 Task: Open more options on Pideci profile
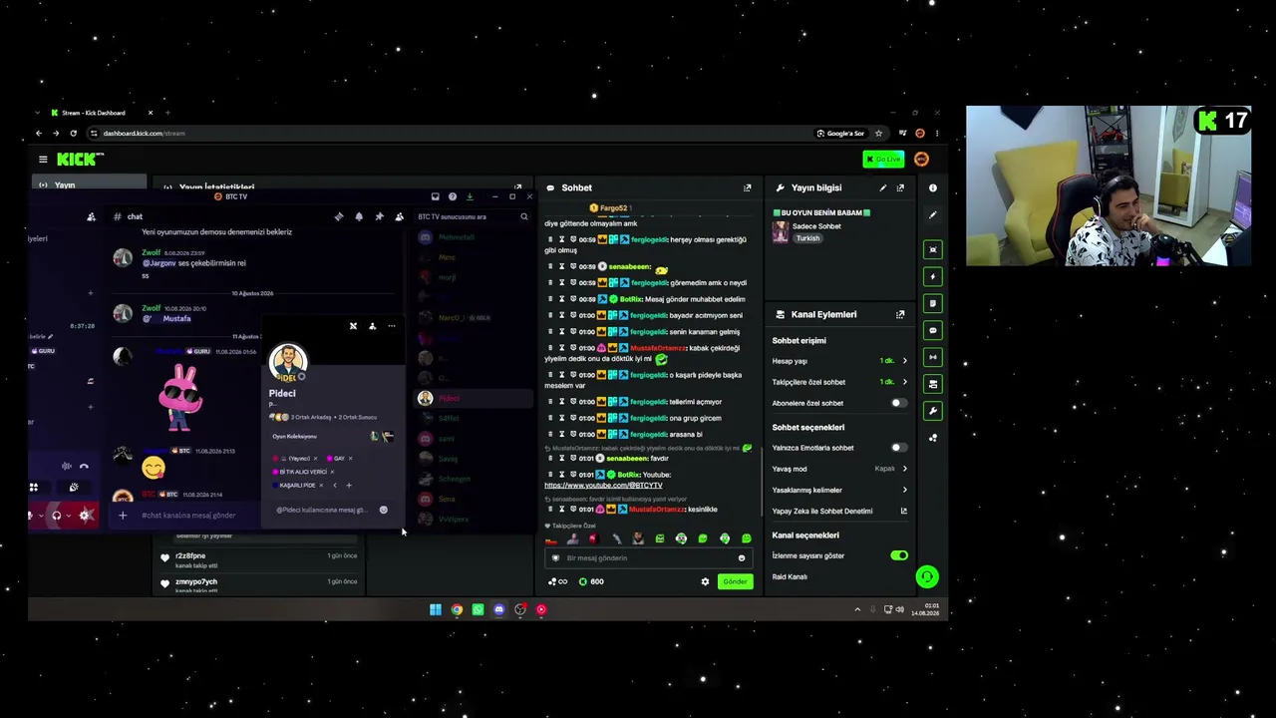click(392, 326)
